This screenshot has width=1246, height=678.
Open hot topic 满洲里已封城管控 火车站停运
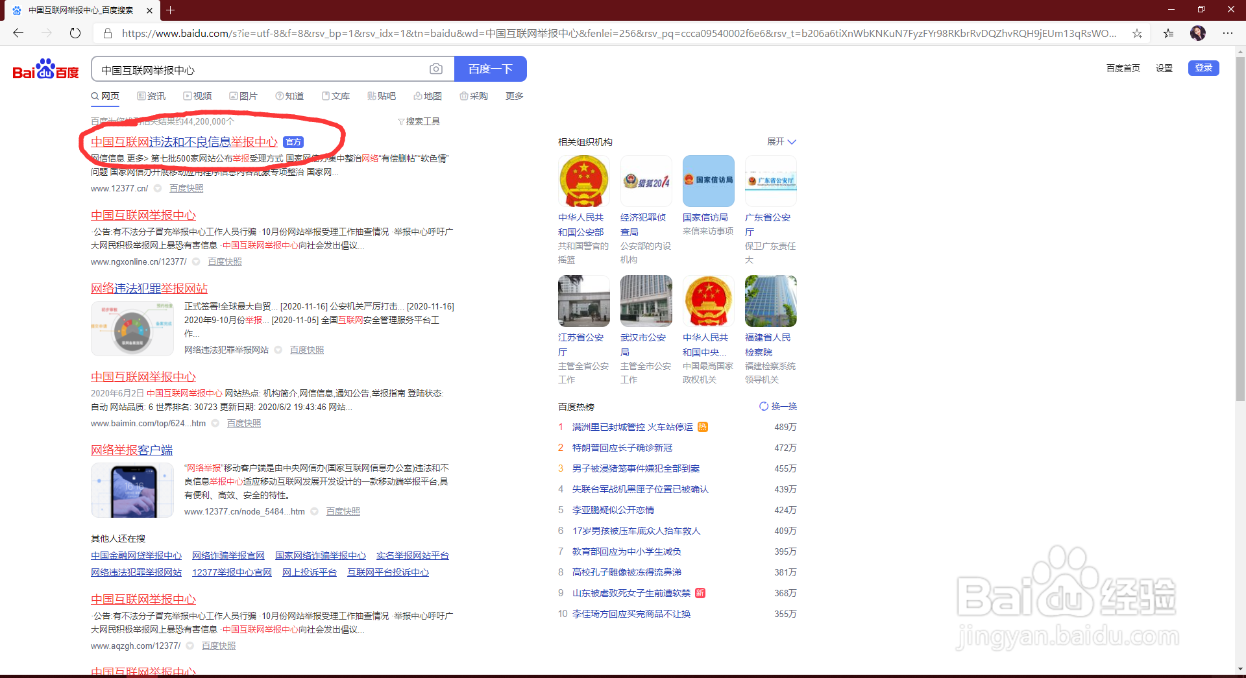point(633,427)
